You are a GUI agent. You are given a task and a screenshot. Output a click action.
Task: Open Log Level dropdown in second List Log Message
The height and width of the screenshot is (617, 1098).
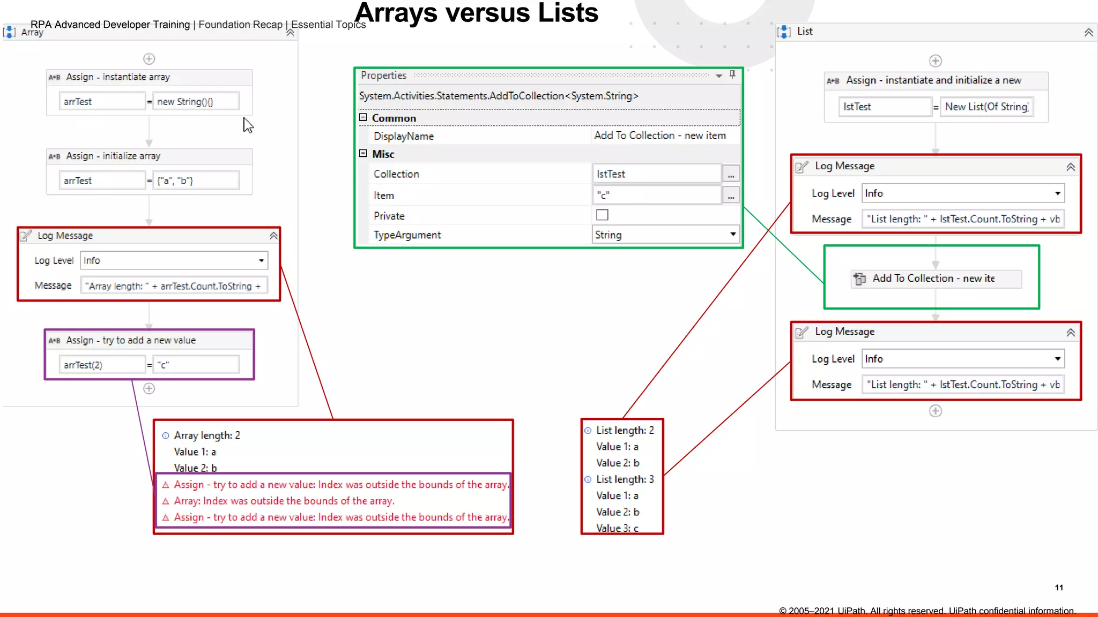[x=1057, y=359]
